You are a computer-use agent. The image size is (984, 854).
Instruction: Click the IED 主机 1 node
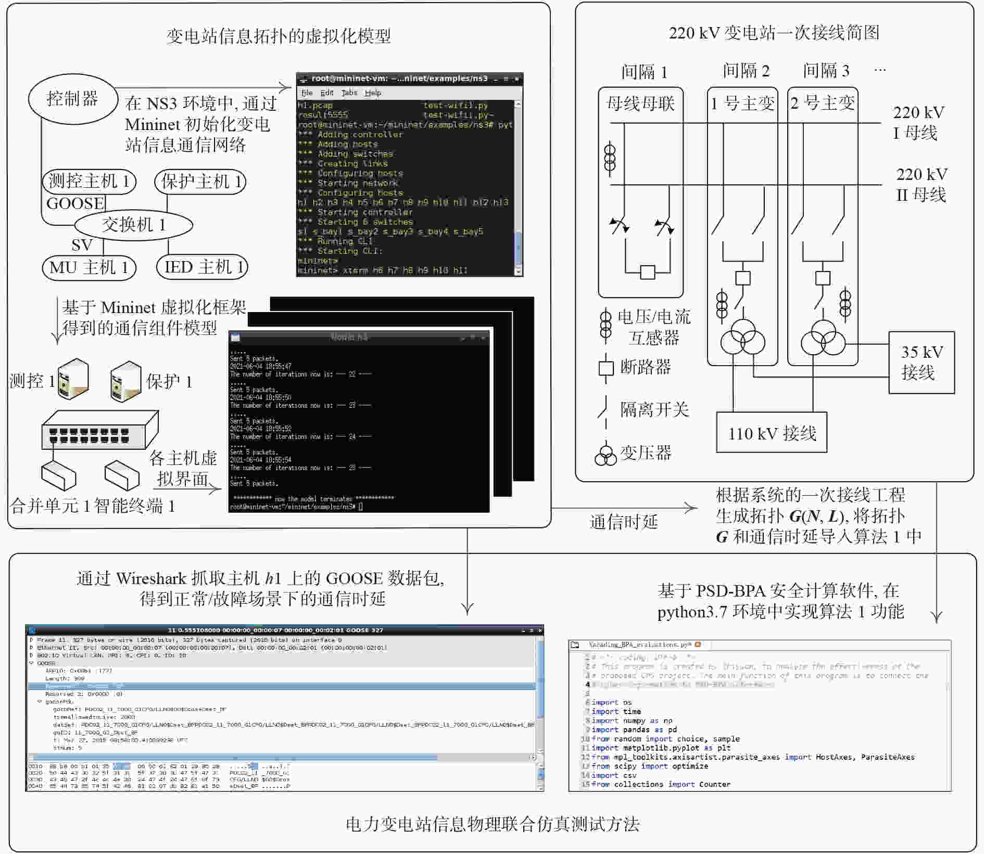click(203, 267)
